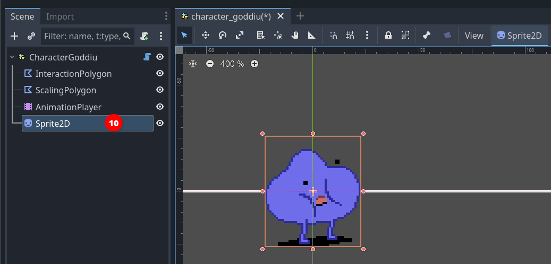Open Scene dock extra options menu

coord(161,36)
